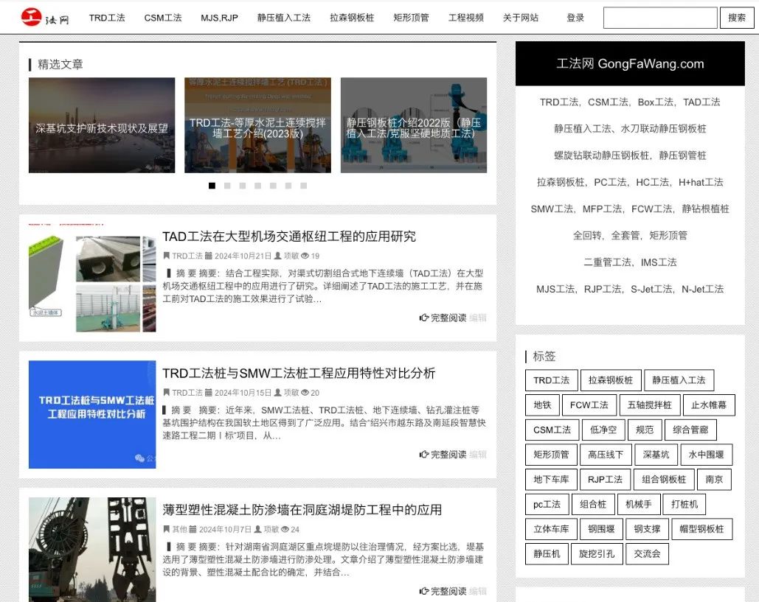
Task: Select the 地铁 tag
Action: click(542, 405)
